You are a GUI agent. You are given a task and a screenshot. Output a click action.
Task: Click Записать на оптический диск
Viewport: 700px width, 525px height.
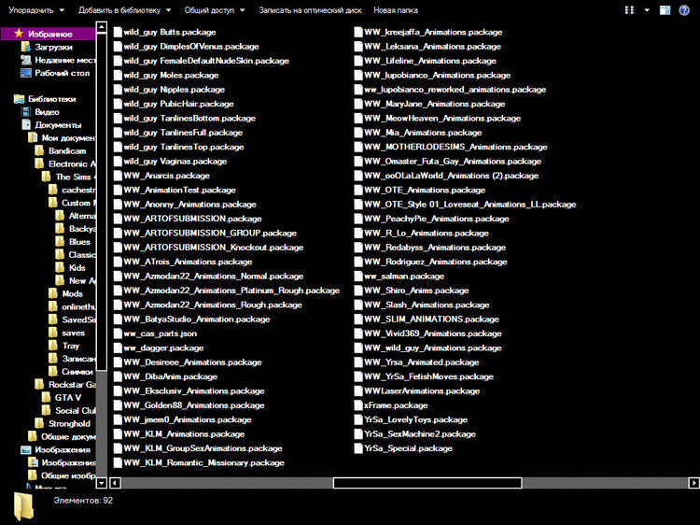pos(310,10)
